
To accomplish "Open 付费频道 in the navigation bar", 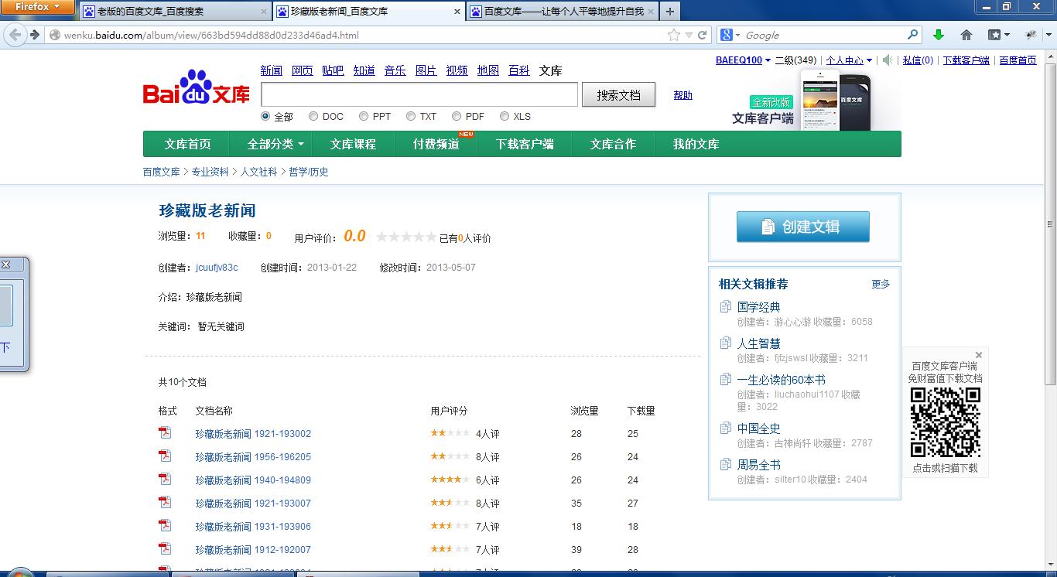I will tap(436, 144).
